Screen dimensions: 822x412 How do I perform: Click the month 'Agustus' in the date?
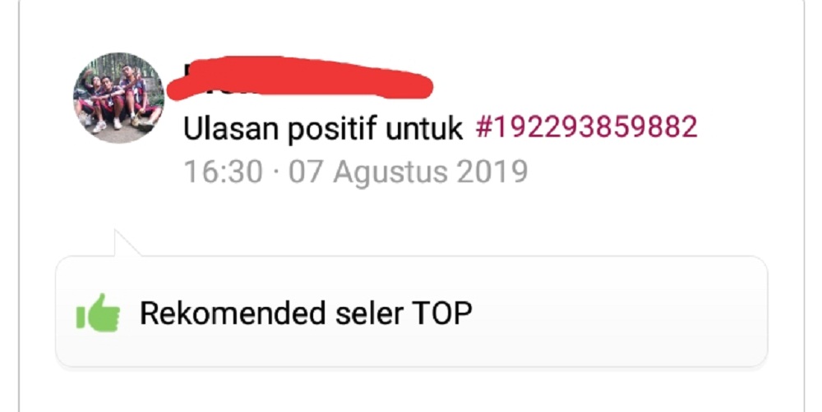390,173
